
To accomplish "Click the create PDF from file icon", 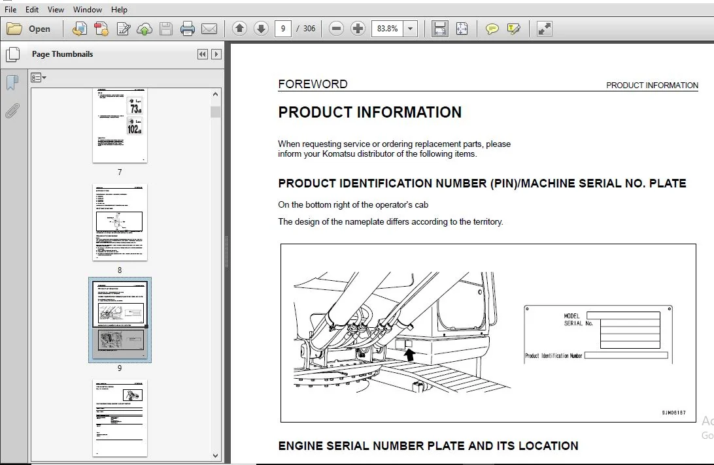I will [x=79, y=29].
